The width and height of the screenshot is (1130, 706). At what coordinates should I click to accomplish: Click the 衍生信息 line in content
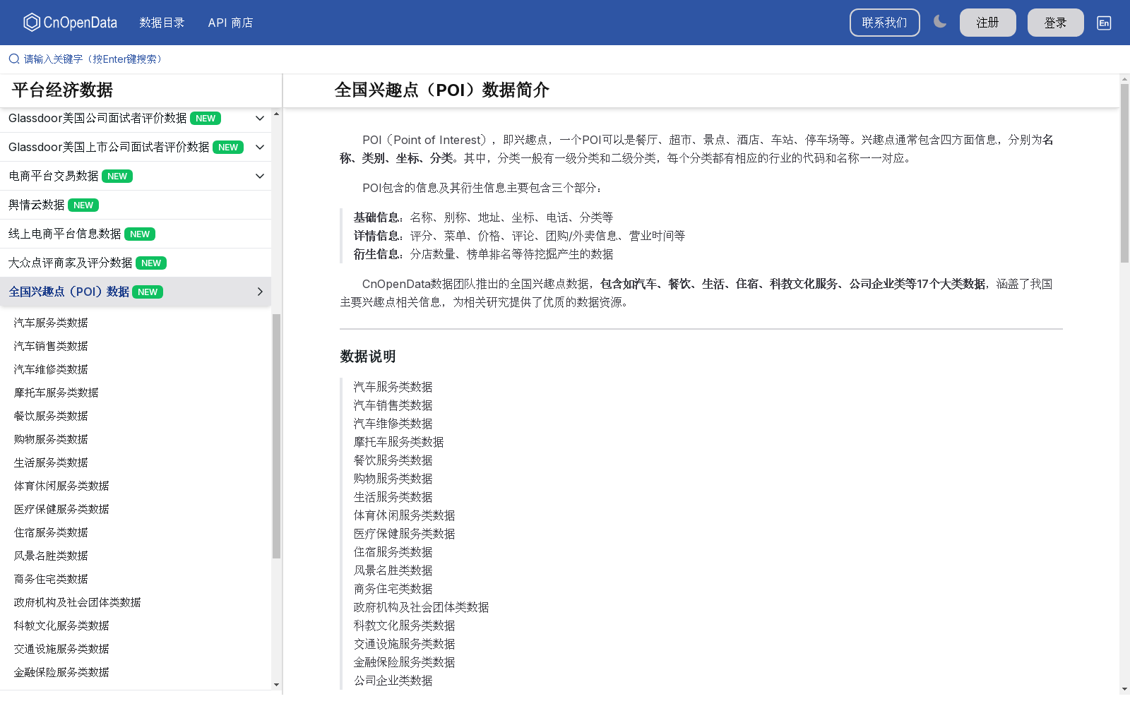click(484, 254)
